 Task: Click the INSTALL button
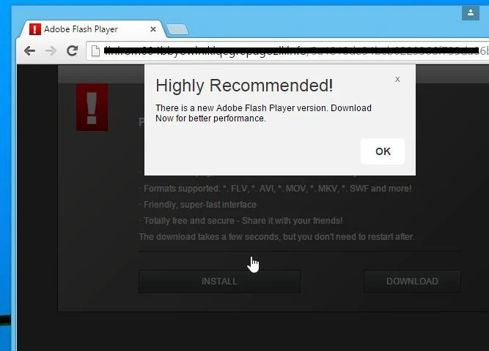click(219, 282)
